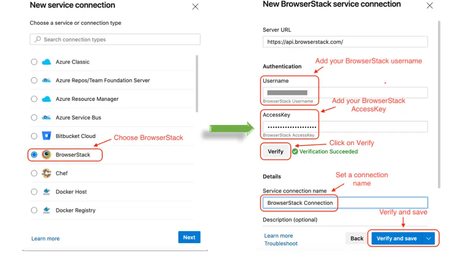Choose the Bitbucket Cloud radio option
459x258 pixels.
pyautogui.click(x=34, y=136)
